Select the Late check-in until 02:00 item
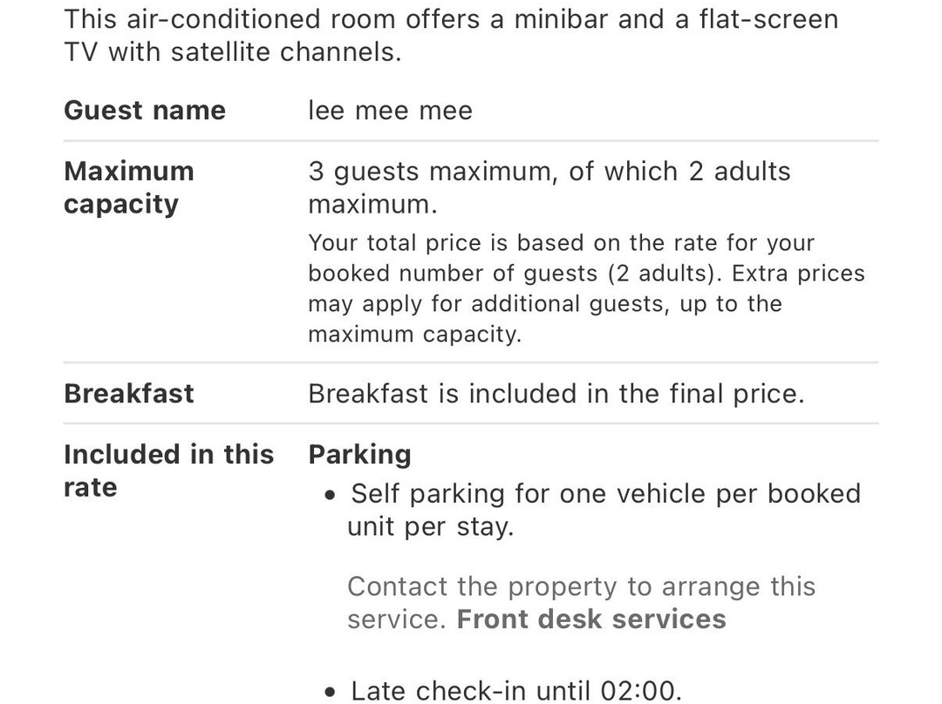Screen dimensions: 942x704 tap(516, 692)
